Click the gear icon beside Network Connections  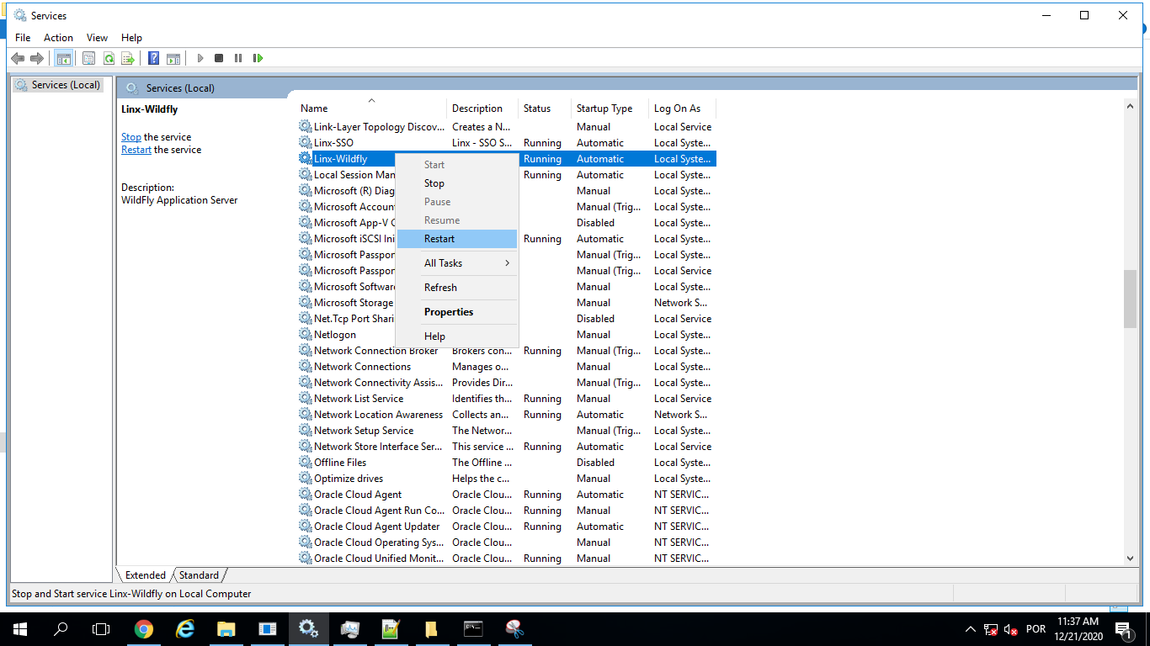tap(305, 367)
